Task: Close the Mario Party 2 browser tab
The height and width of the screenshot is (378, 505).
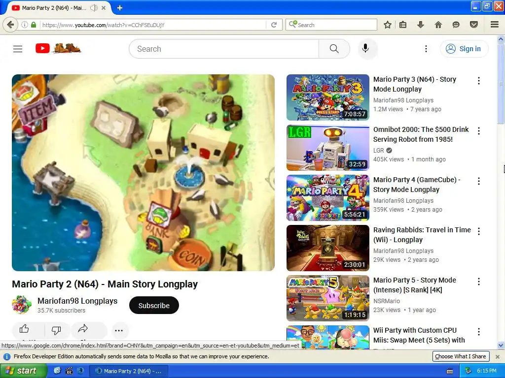Action: tap(104, 8)
